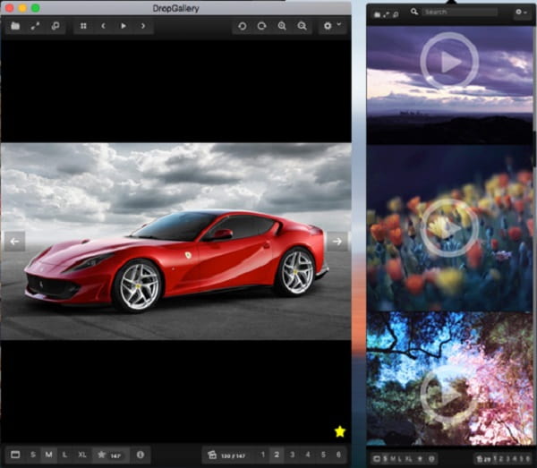
Task: Open folder icon in main toolbar
Action: (15, 26)
